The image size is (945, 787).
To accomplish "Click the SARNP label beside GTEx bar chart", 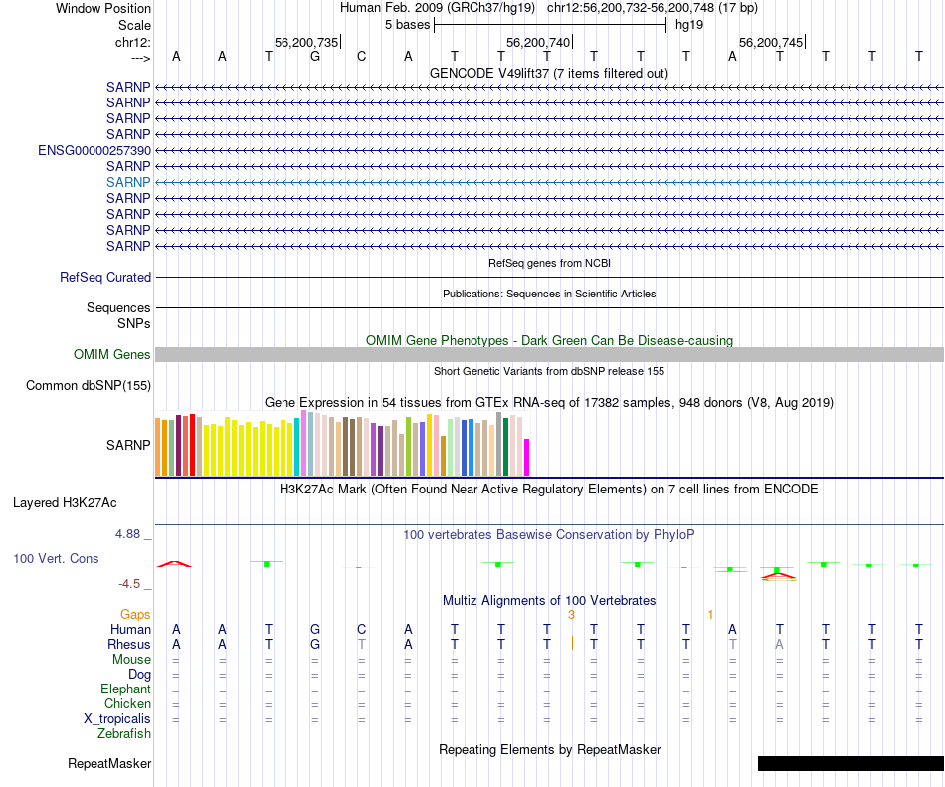I will click(128, 445).
